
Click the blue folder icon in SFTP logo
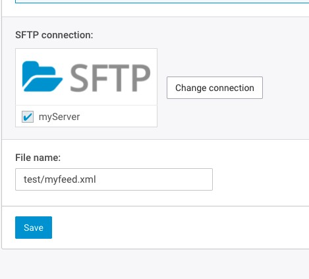click(x=42, y=77)
